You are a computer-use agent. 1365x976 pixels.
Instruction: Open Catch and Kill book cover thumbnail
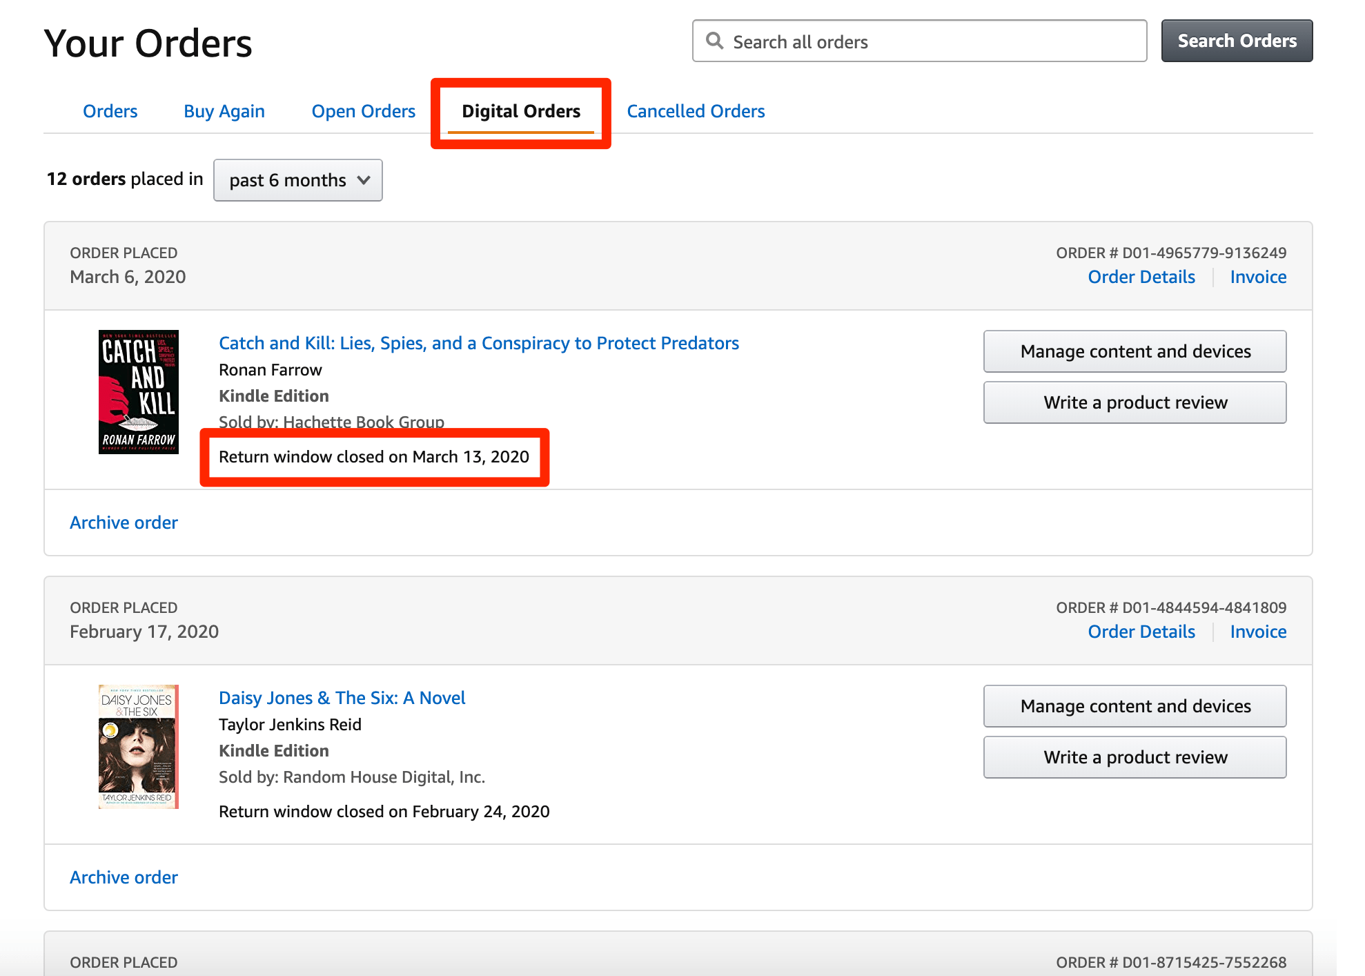click(139, 391)
